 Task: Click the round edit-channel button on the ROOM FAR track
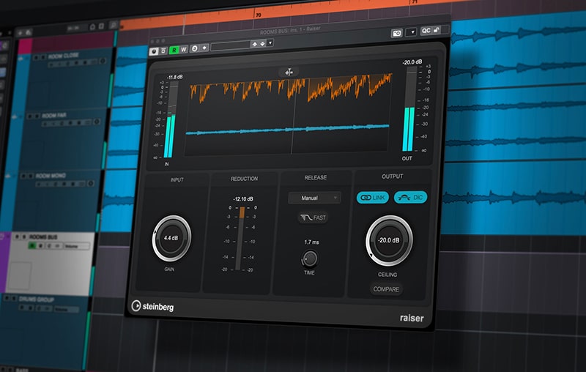point(97,122)
